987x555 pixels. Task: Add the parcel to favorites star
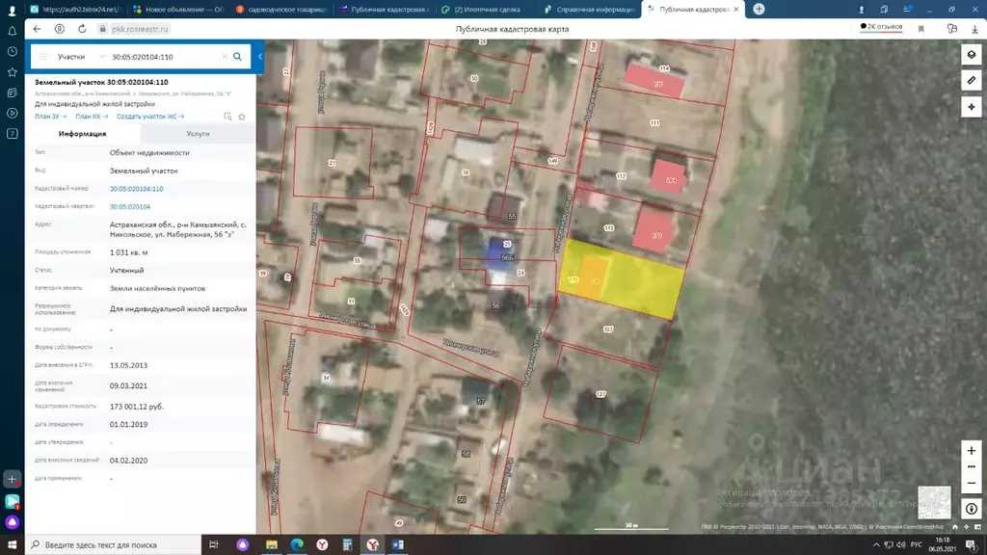point(242,117)
